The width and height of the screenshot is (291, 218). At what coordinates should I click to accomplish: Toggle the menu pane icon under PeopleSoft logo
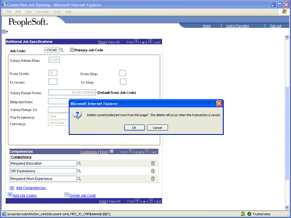(5, 32)
